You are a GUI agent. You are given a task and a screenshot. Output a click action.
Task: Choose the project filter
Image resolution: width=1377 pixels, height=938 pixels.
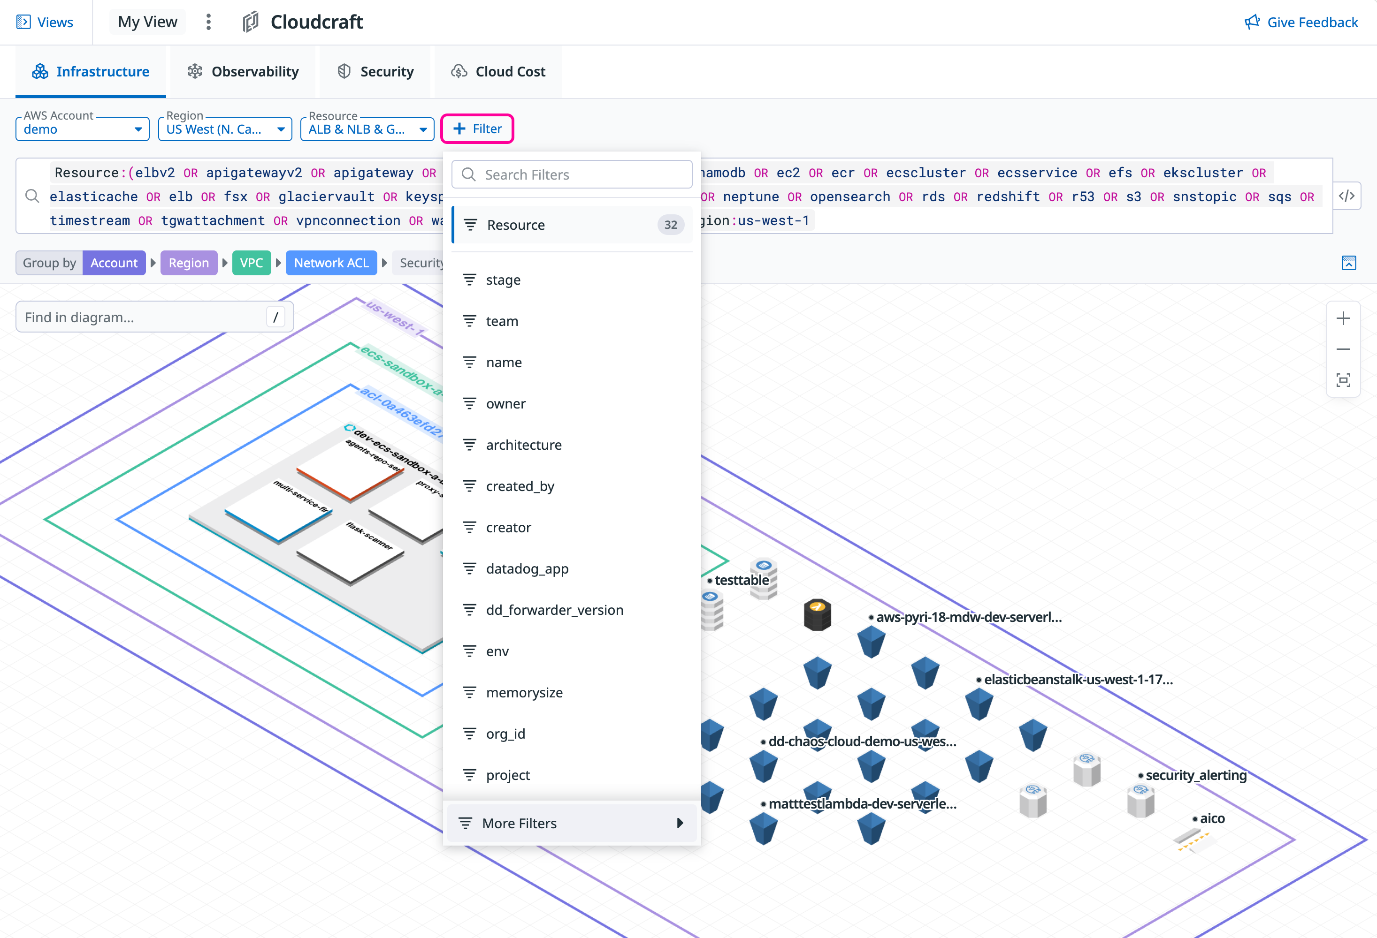point(572,775)
